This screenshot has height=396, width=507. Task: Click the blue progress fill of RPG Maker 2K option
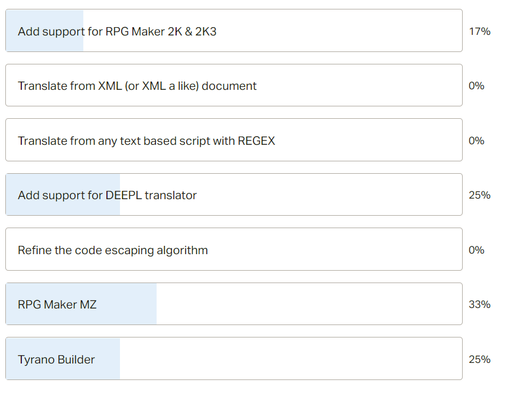coord(45,30)
